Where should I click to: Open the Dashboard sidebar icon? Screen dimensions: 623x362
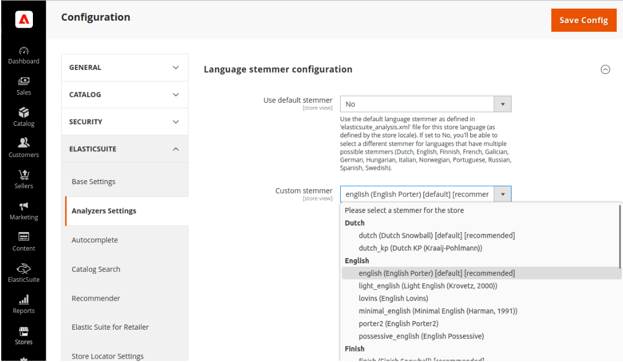[24, 51]
